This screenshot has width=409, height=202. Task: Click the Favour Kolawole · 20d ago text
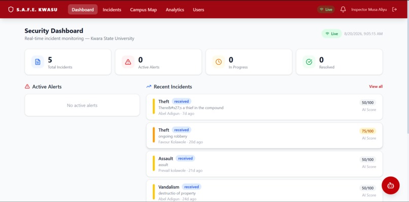click(x=181, y=142)
